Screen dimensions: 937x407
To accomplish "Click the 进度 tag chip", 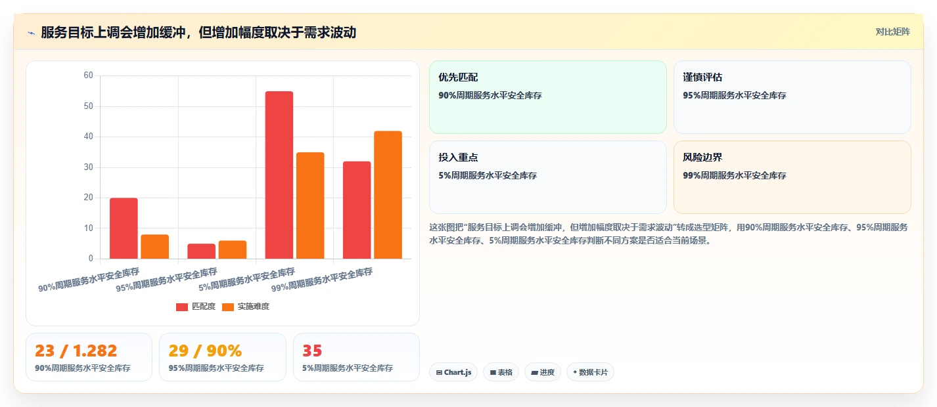I will pos(543,372).
